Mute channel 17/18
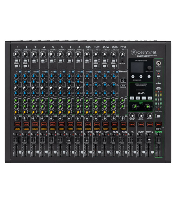 [x=123, y=124]
